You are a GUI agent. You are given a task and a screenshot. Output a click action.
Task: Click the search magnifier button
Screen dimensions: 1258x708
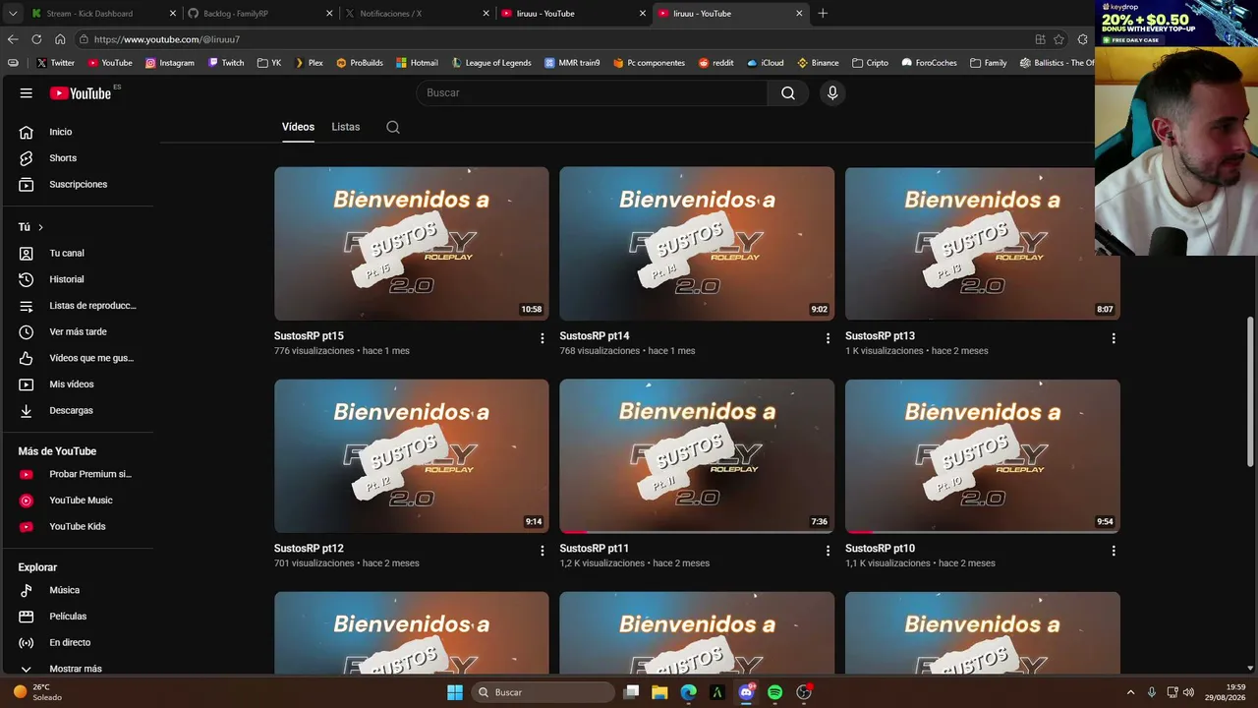pos(788,92)
